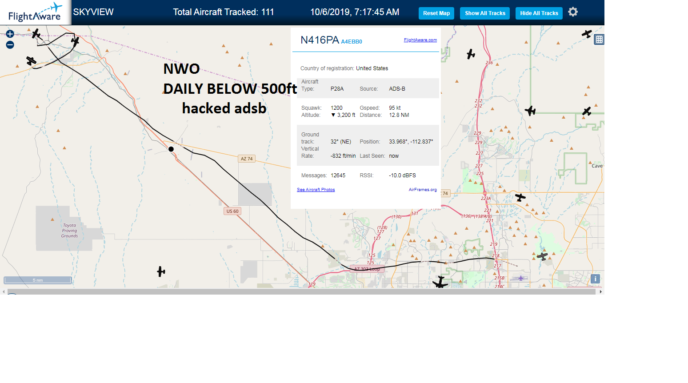Open See Aircraft Photos link
The width and height of the screenshot is (688, 383).
pos(316,190)
